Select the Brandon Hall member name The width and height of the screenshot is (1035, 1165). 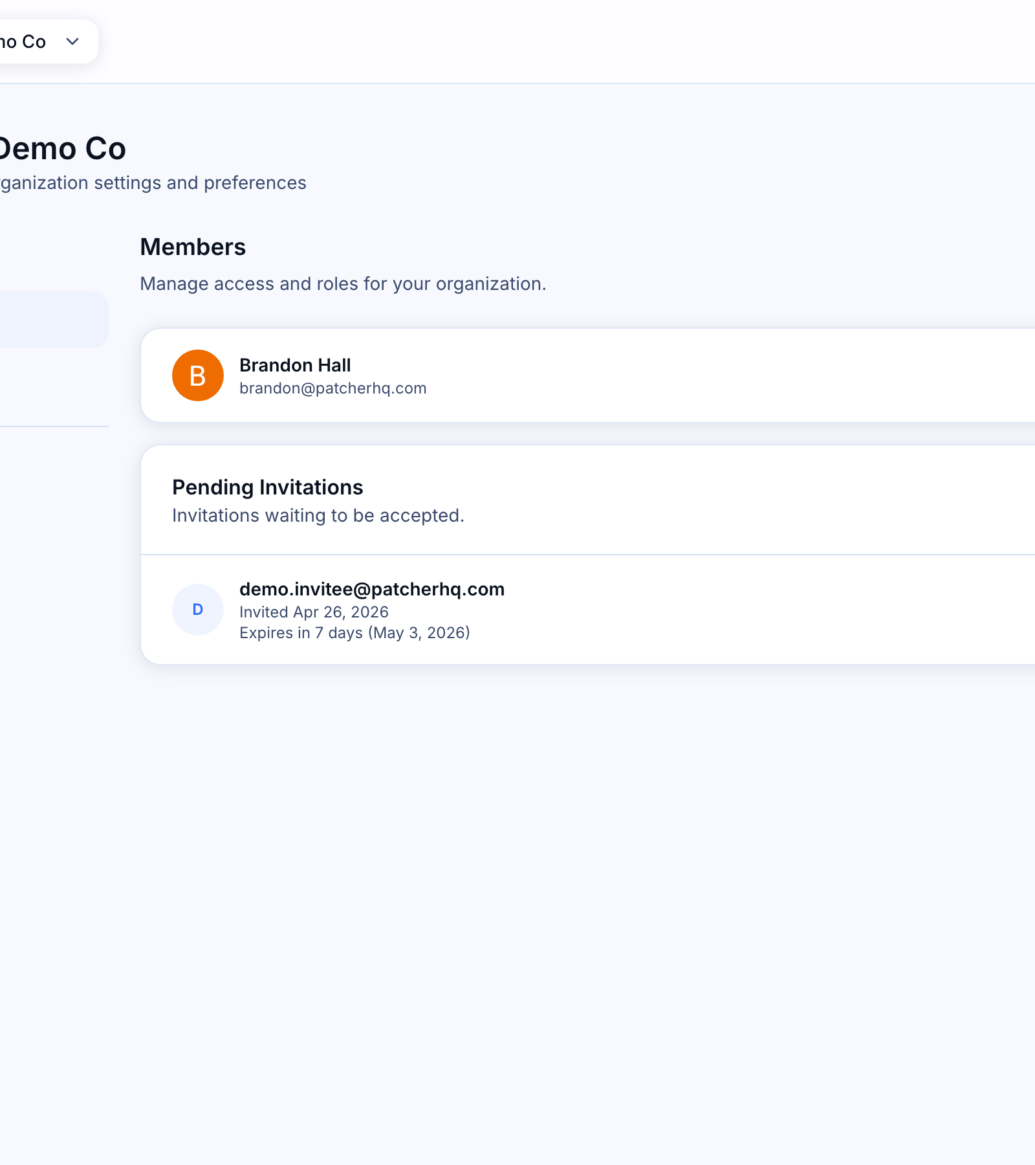(295, 365)
